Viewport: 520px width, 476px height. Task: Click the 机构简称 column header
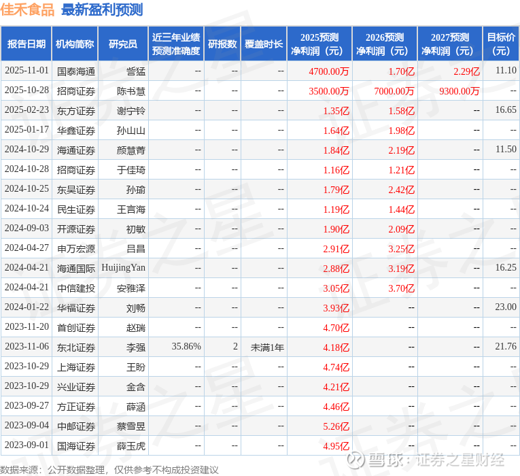pyautogui.click(x=75, y=44)
